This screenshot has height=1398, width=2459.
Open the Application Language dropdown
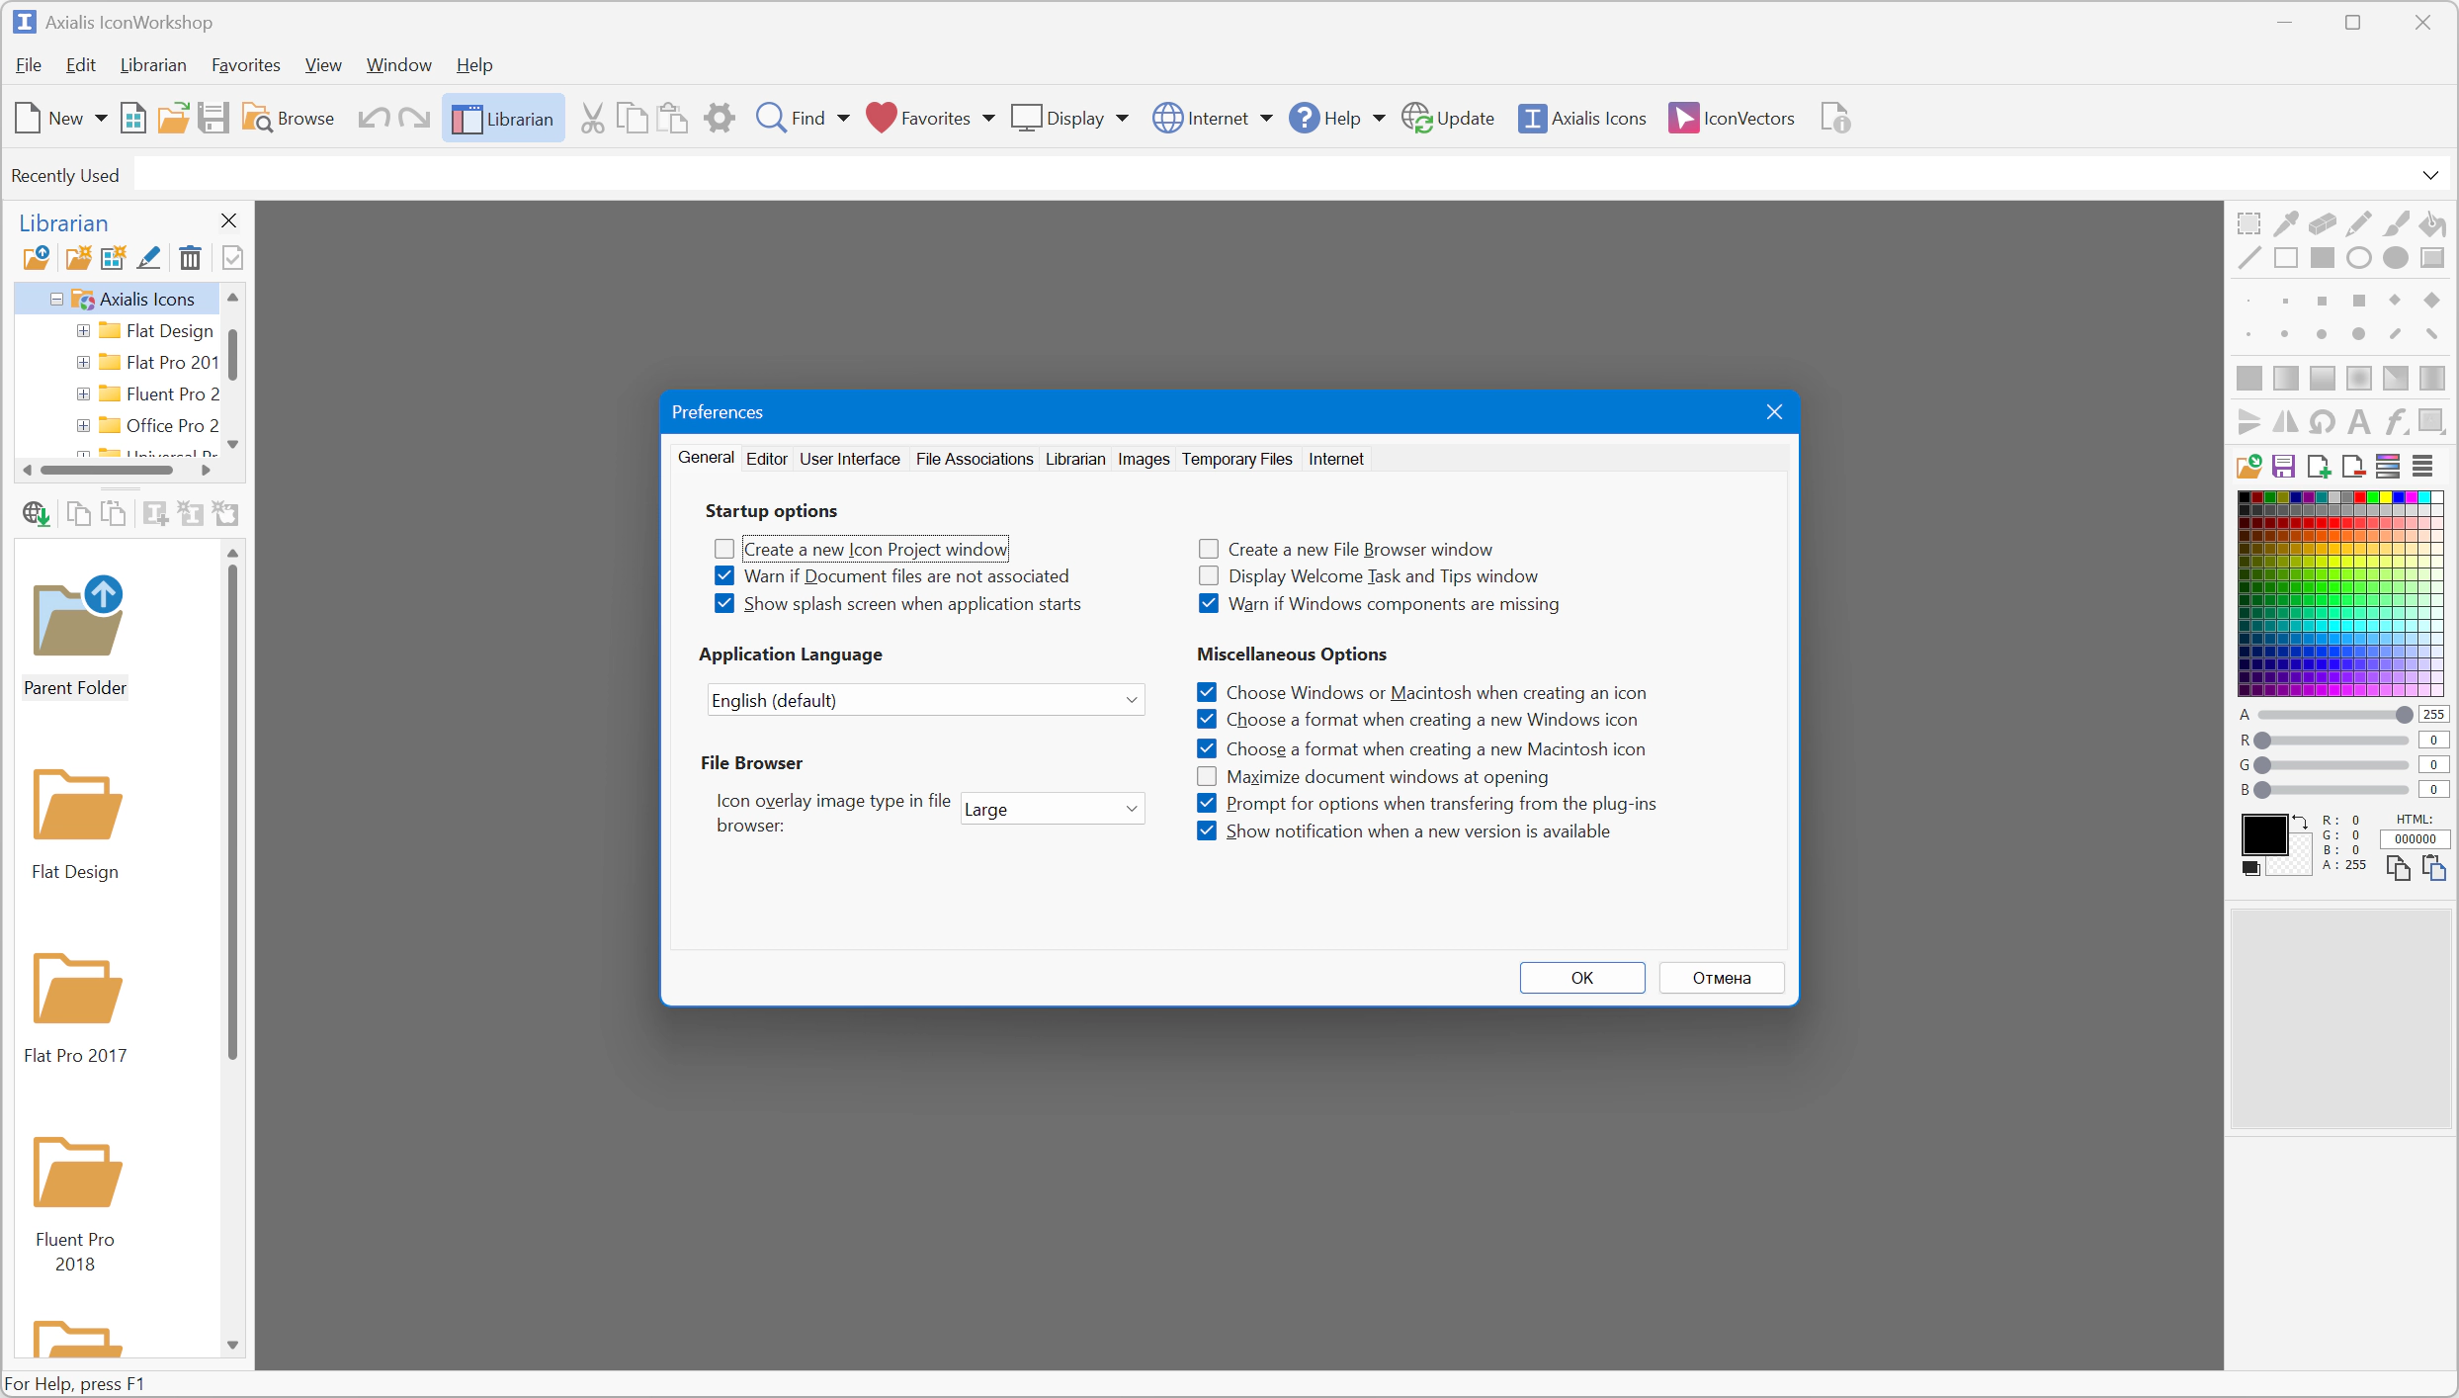(925, 700)
